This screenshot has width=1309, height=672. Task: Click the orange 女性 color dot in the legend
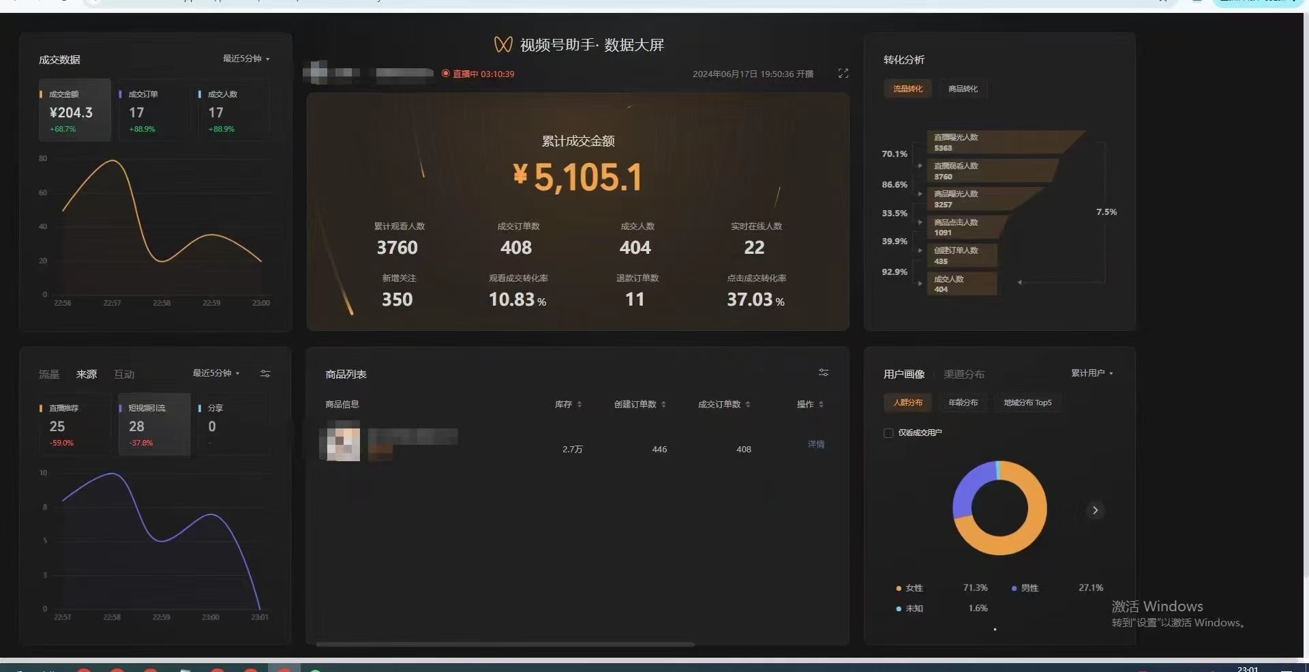898,587
